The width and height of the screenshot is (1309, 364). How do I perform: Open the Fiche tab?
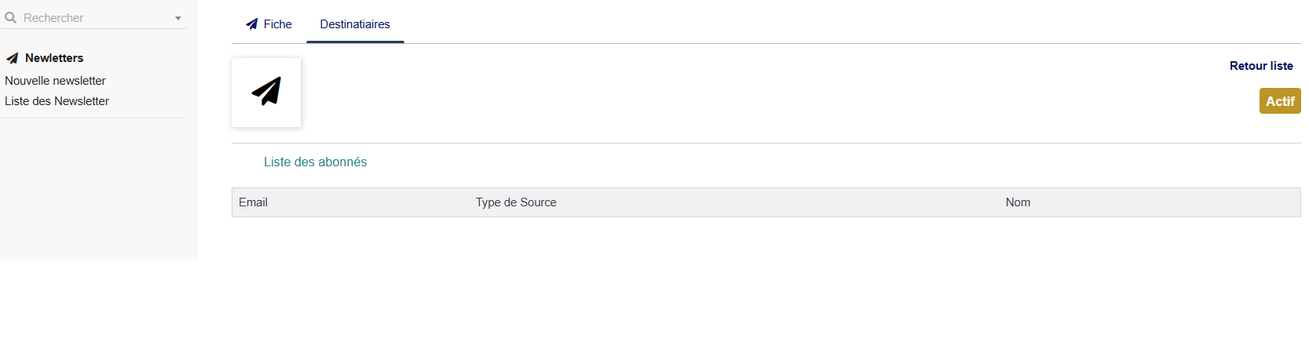269,24
